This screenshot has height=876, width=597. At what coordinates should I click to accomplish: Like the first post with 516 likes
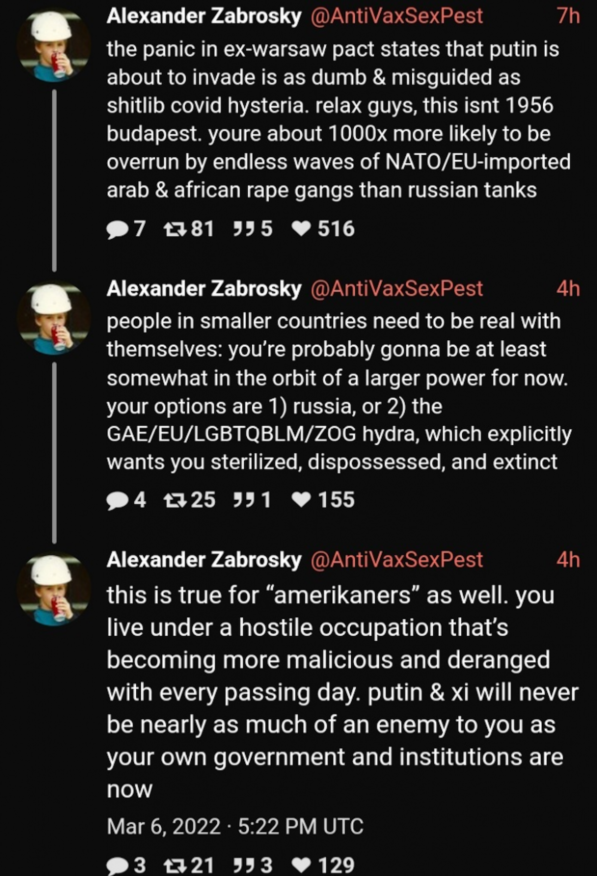[x=301, y=229]
